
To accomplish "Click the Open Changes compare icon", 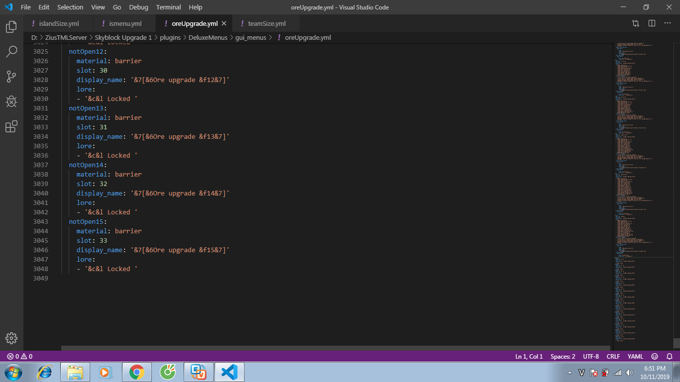I will (x=636, y=23).
